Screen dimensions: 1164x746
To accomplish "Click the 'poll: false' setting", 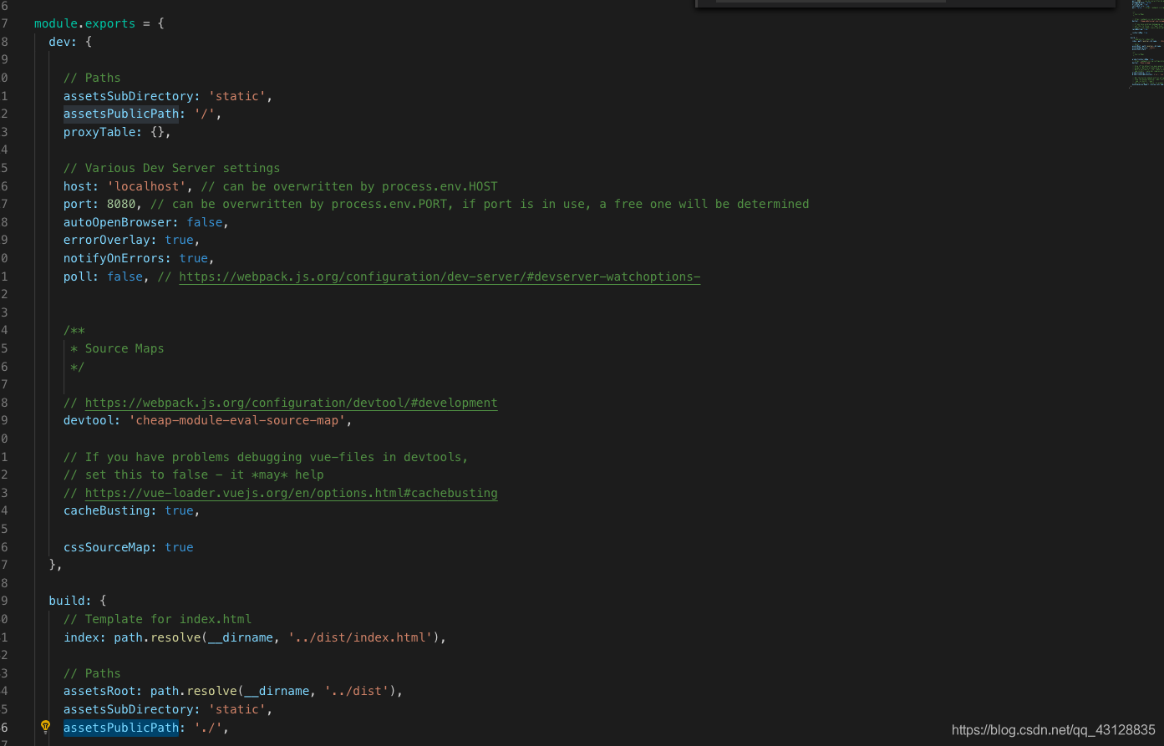I will tap(106, 277).
